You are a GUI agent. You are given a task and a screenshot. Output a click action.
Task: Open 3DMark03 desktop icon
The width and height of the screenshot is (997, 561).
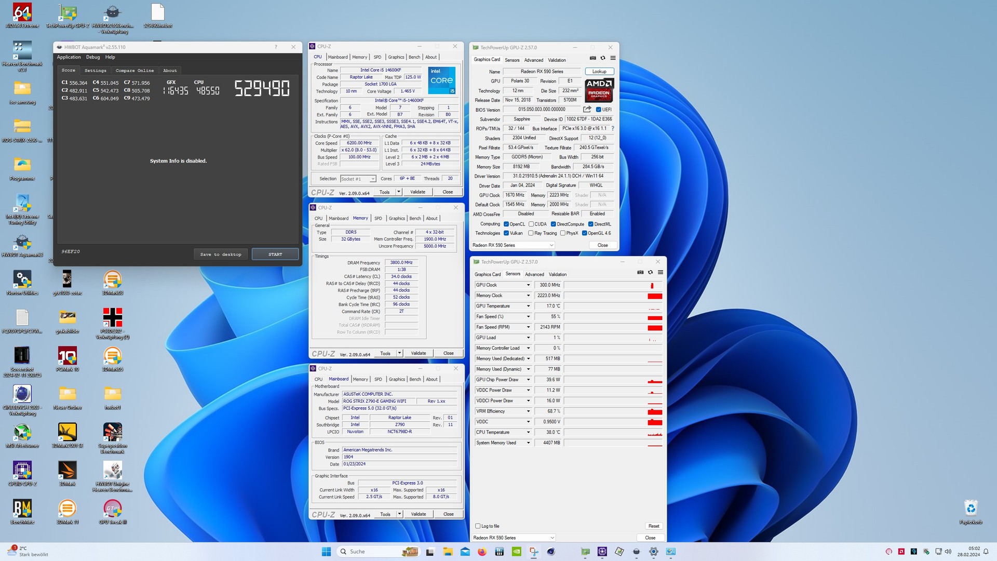112,283
